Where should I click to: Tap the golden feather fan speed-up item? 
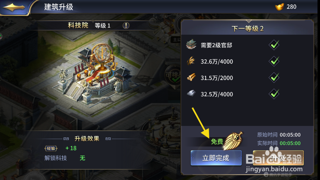(x=234, y=140)
